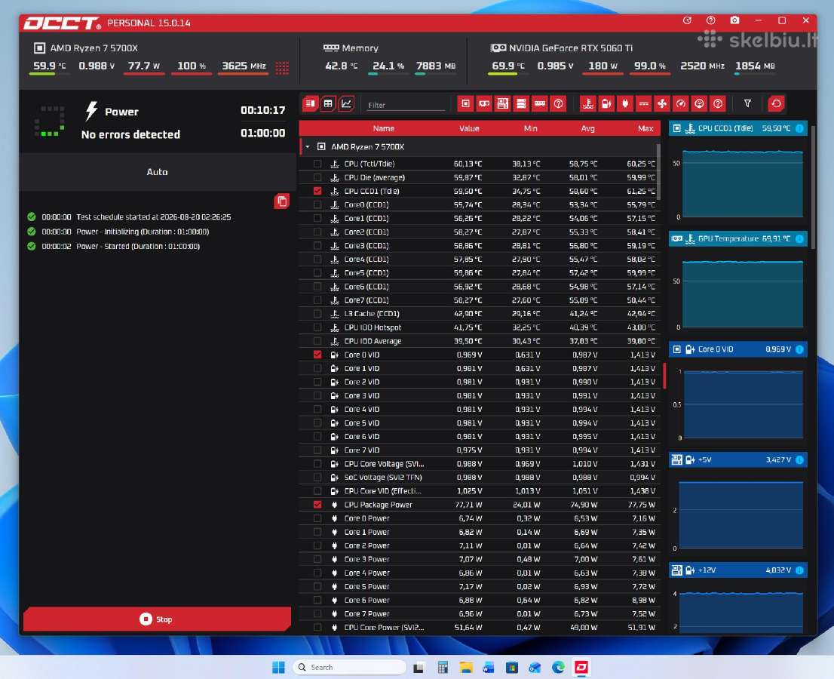Screen dimensions: 834x679
Task: Click the Memory usage 24.1 % readout
Action: pos(388,66)
